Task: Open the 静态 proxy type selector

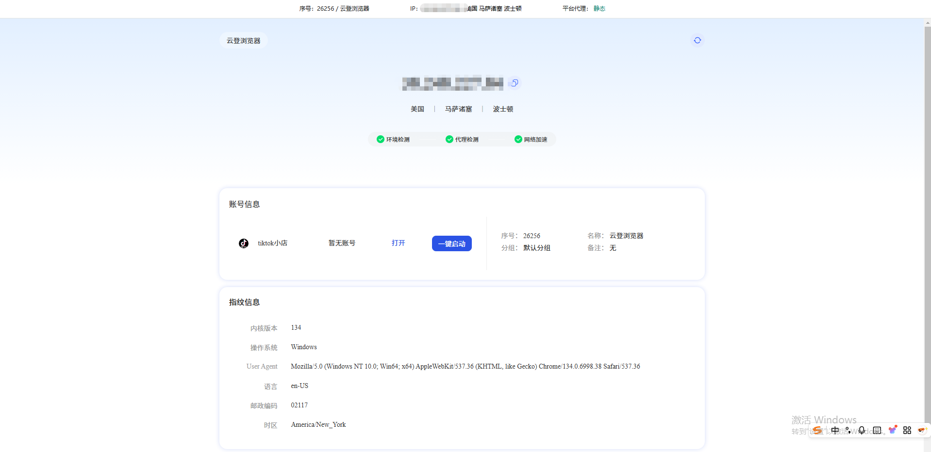Action: coord(599,8)
